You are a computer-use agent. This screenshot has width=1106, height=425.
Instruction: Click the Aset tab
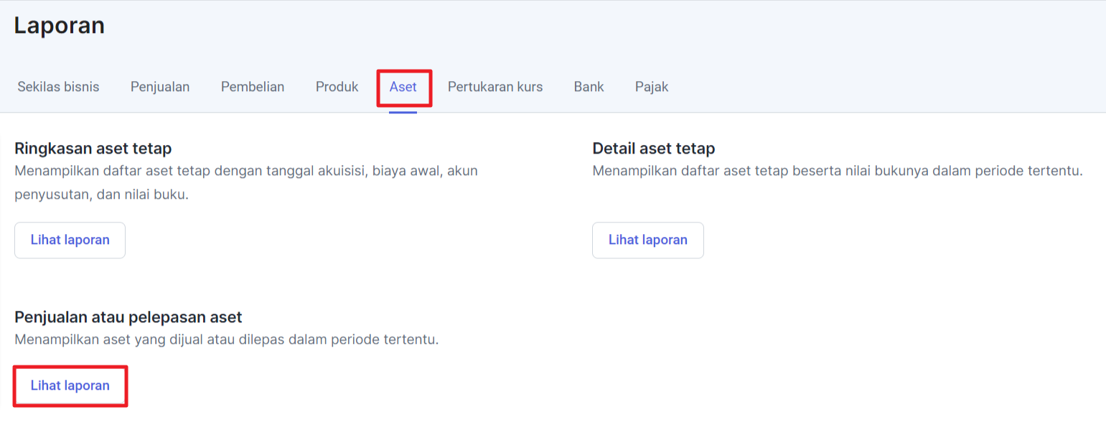(x=403, y=87)
